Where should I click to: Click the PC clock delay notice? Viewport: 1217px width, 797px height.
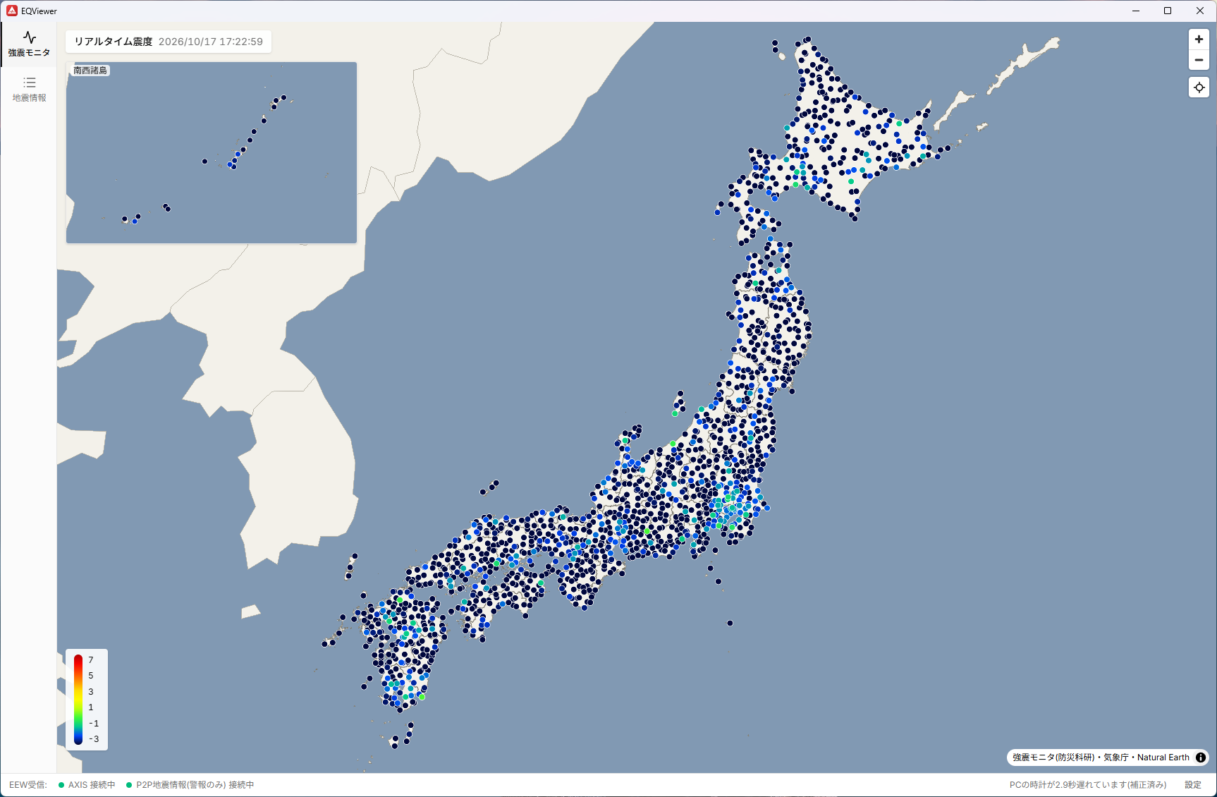click(x=1088, y=785)
